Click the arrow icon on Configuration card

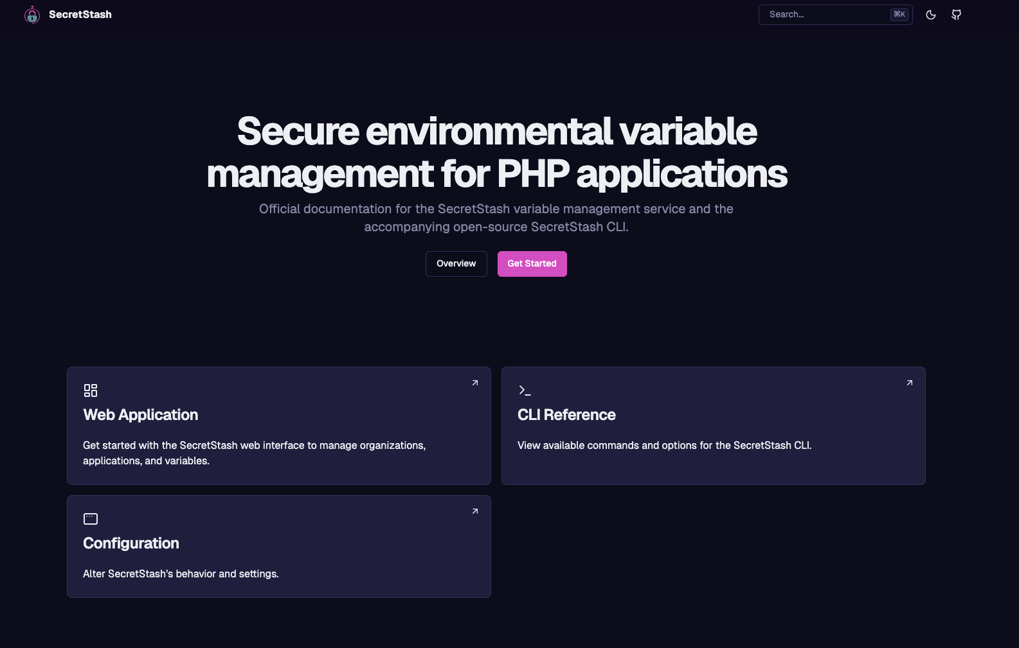[475, 511]
